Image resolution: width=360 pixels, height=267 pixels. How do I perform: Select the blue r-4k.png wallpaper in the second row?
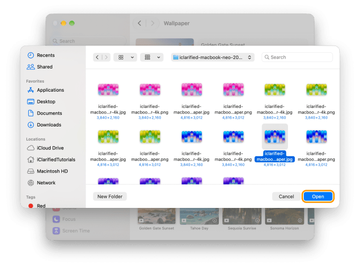point(233,137)
